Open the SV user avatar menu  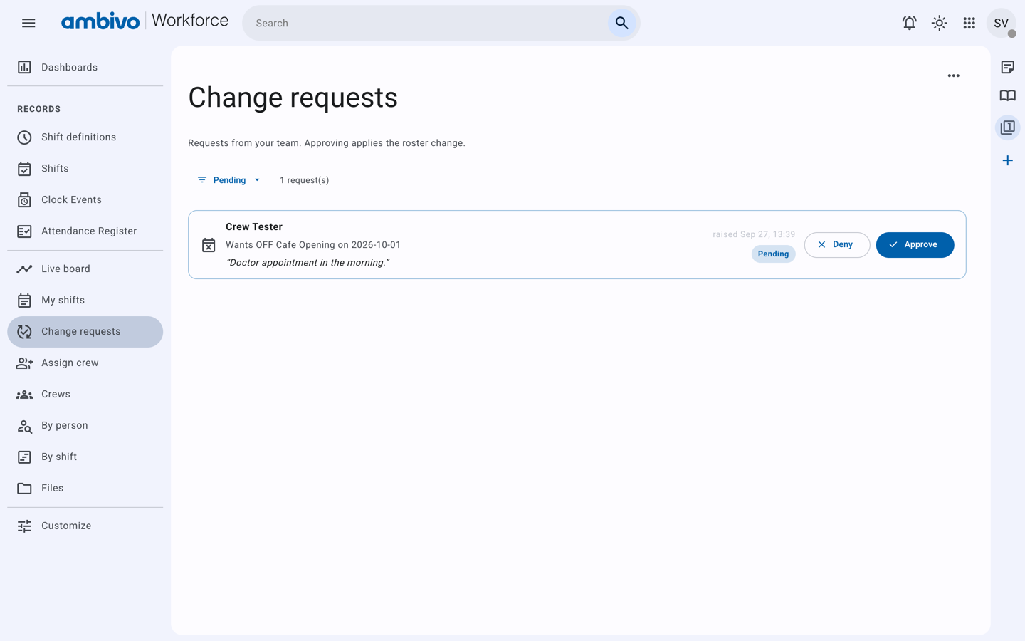pyautogui.click(x=1001, y=23)
